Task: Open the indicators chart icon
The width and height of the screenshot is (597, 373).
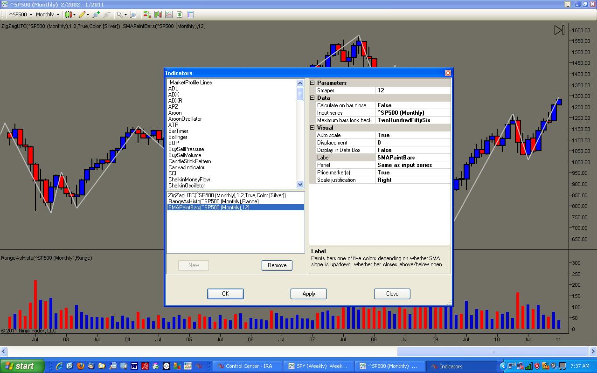Action: 168,14
